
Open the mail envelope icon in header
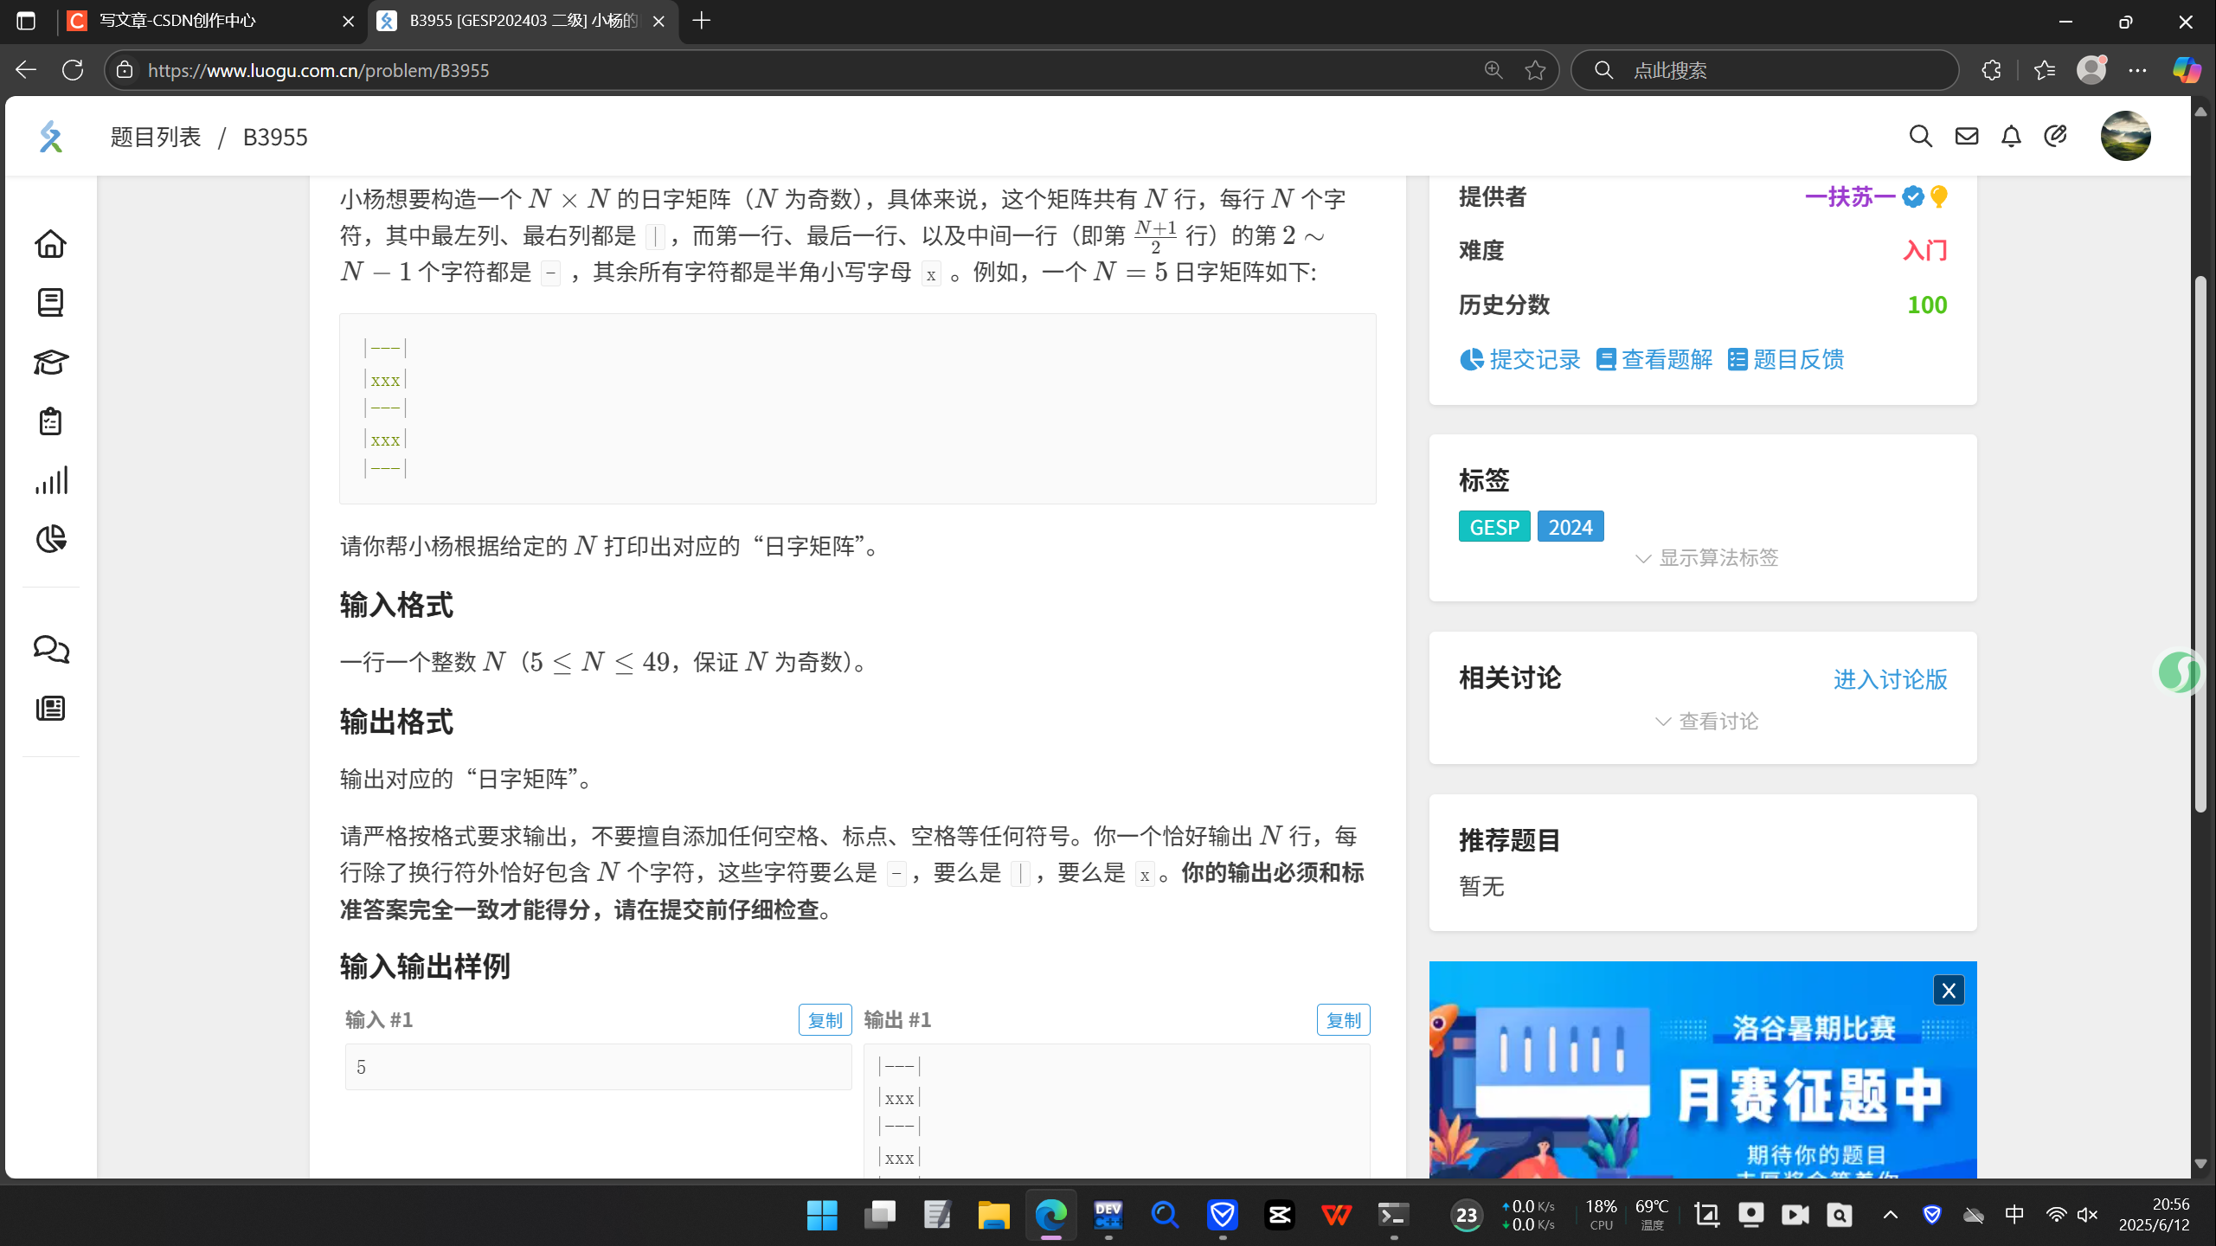[x=1966, y=136]
